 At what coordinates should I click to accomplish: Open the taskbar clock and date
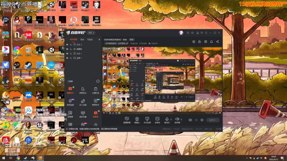pos(273,158)
